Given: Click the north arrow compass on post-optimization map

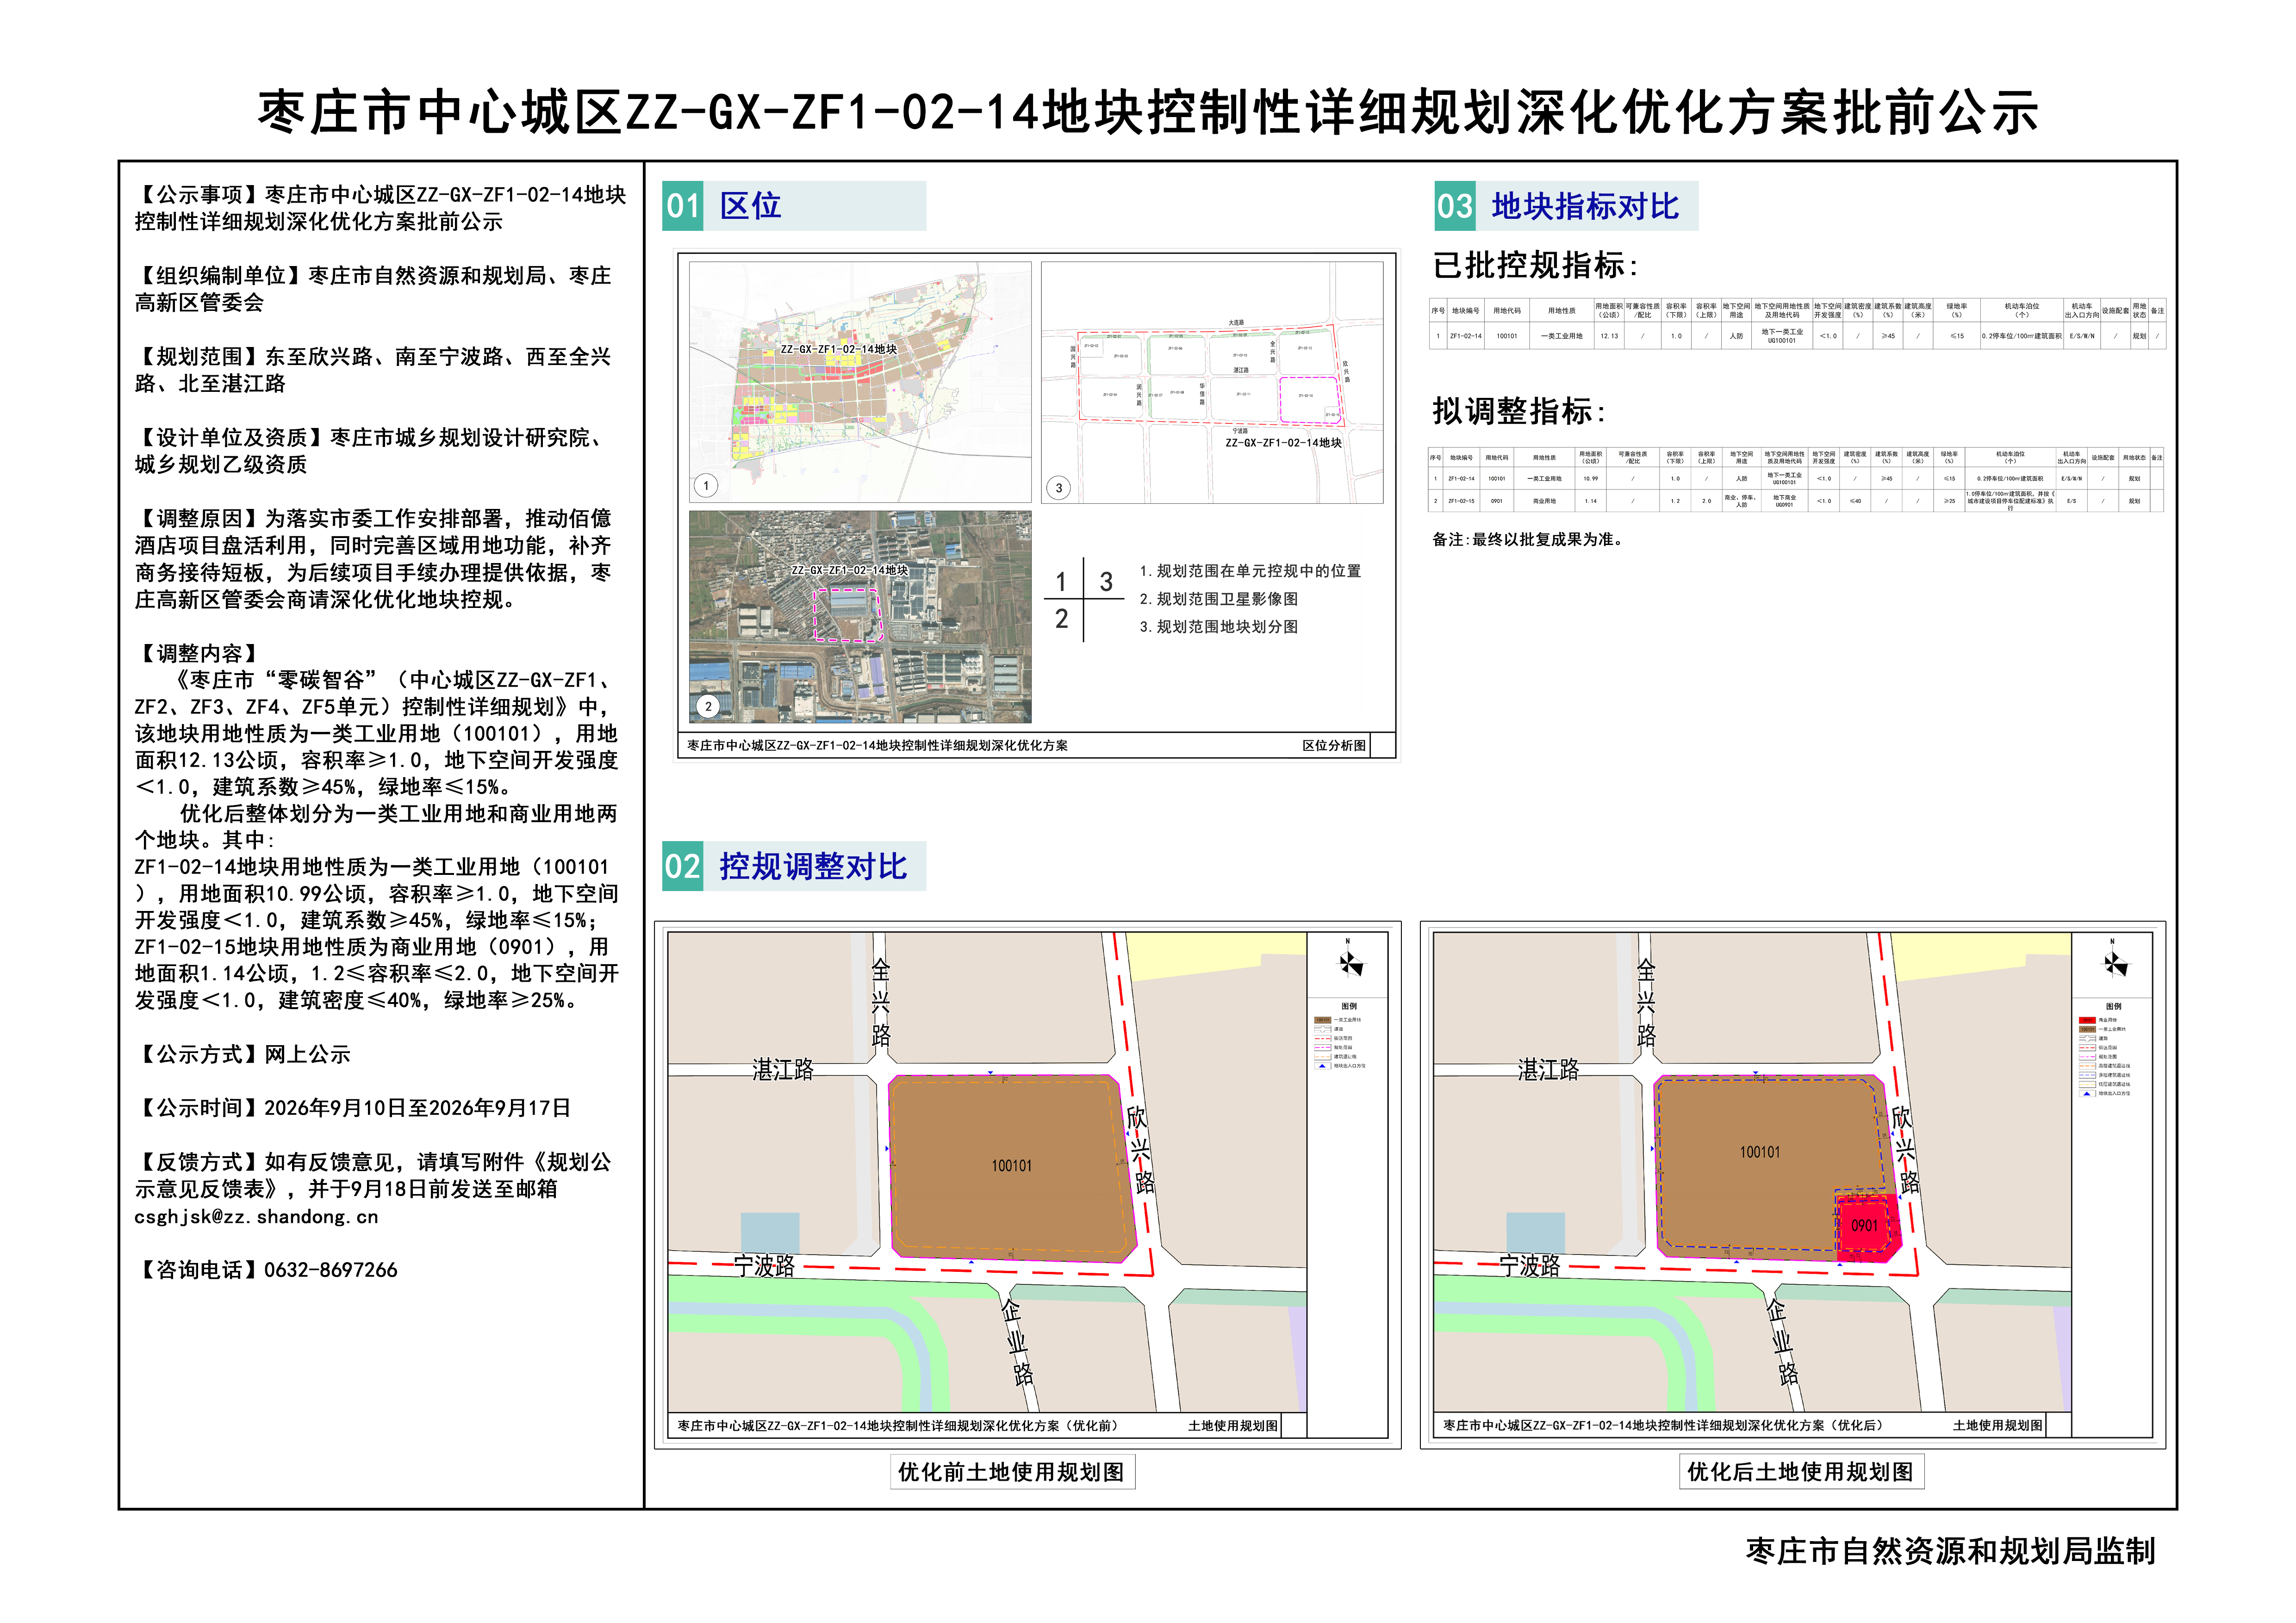Looking at the screenshot, I should [x=2115, y=962].
